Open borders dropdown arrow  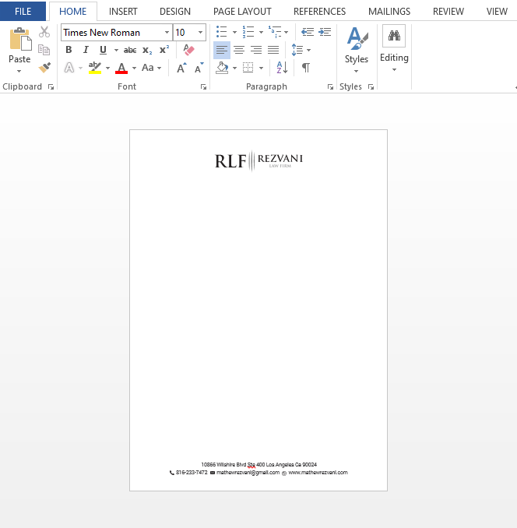tap(261, 68)
